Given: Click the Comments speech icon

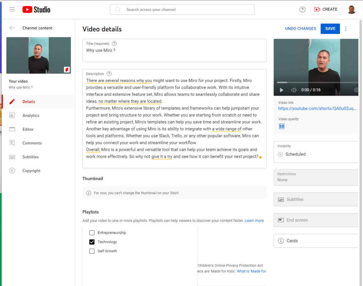Looking at the screenshot, I should point(12,143).
